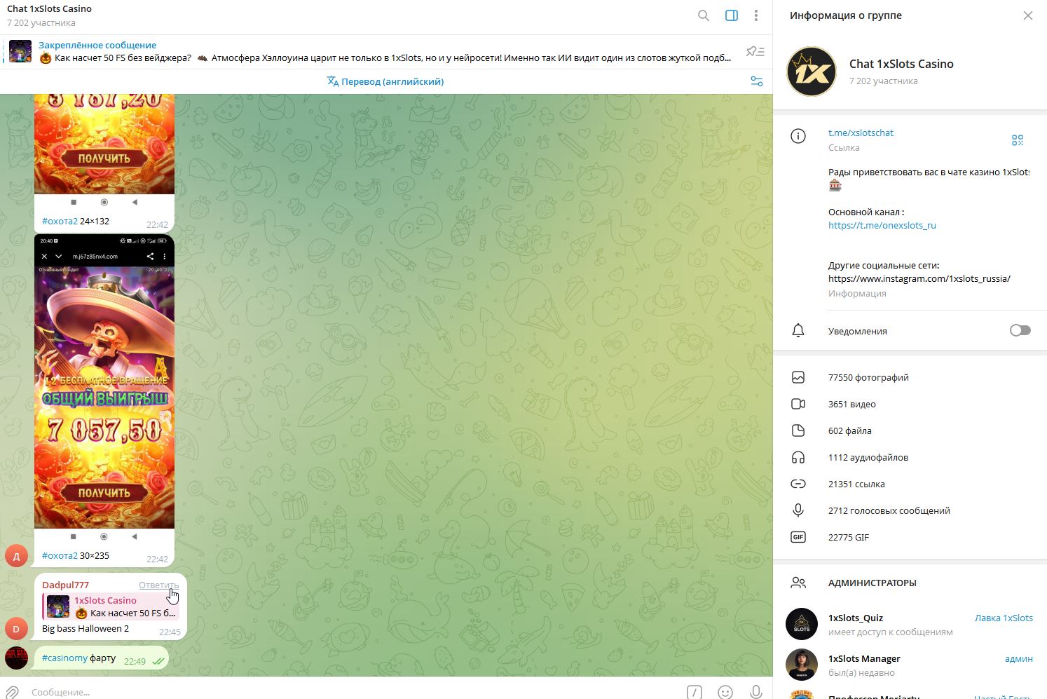Open the pinned message about 50 FS
Viewport: 1047px width, 699px height.
[x=385, y=51]
